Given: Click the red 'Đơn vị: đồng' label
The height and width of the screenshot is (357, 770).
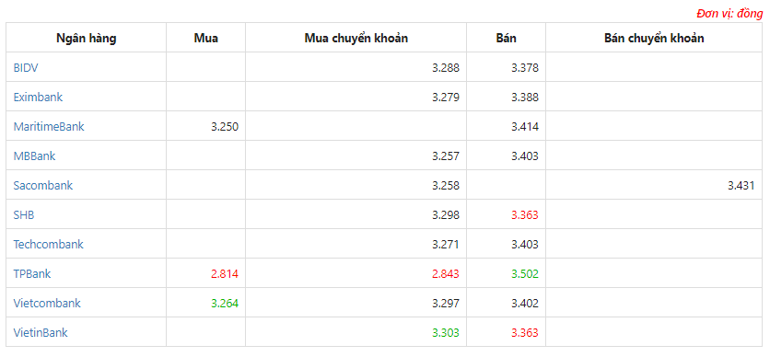Looking at the screenshot, I should tap(729, 13).
